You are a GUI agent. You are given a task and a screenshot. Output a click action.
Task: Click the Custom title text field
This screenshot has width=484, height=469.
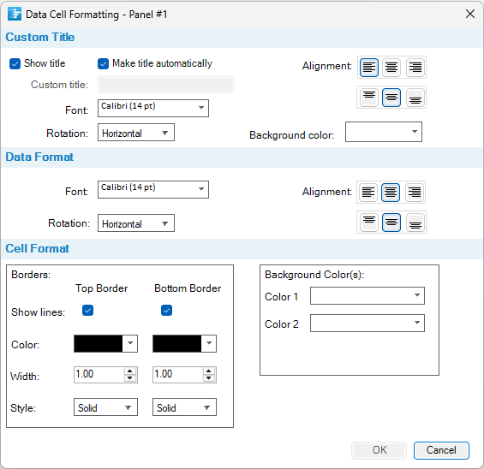pyautogui.click(x=165, y=85)
